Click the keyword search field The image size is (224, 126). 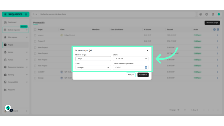[117, 14]
